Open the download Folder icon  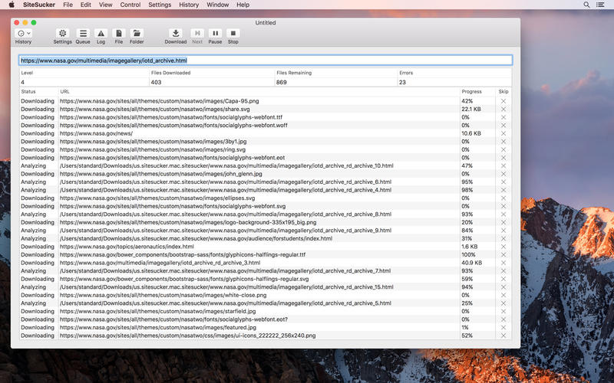(137, 34)
